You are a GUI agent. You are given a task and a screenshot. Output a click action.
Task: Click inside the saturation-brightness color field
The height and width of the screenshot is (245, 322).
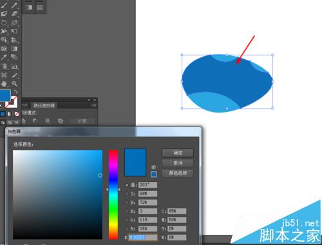[x=57, y=194]
